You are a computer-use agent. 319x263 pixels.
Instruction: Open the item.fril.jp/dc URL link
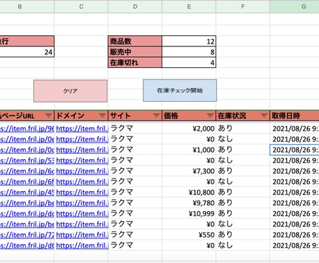(27, 213)
